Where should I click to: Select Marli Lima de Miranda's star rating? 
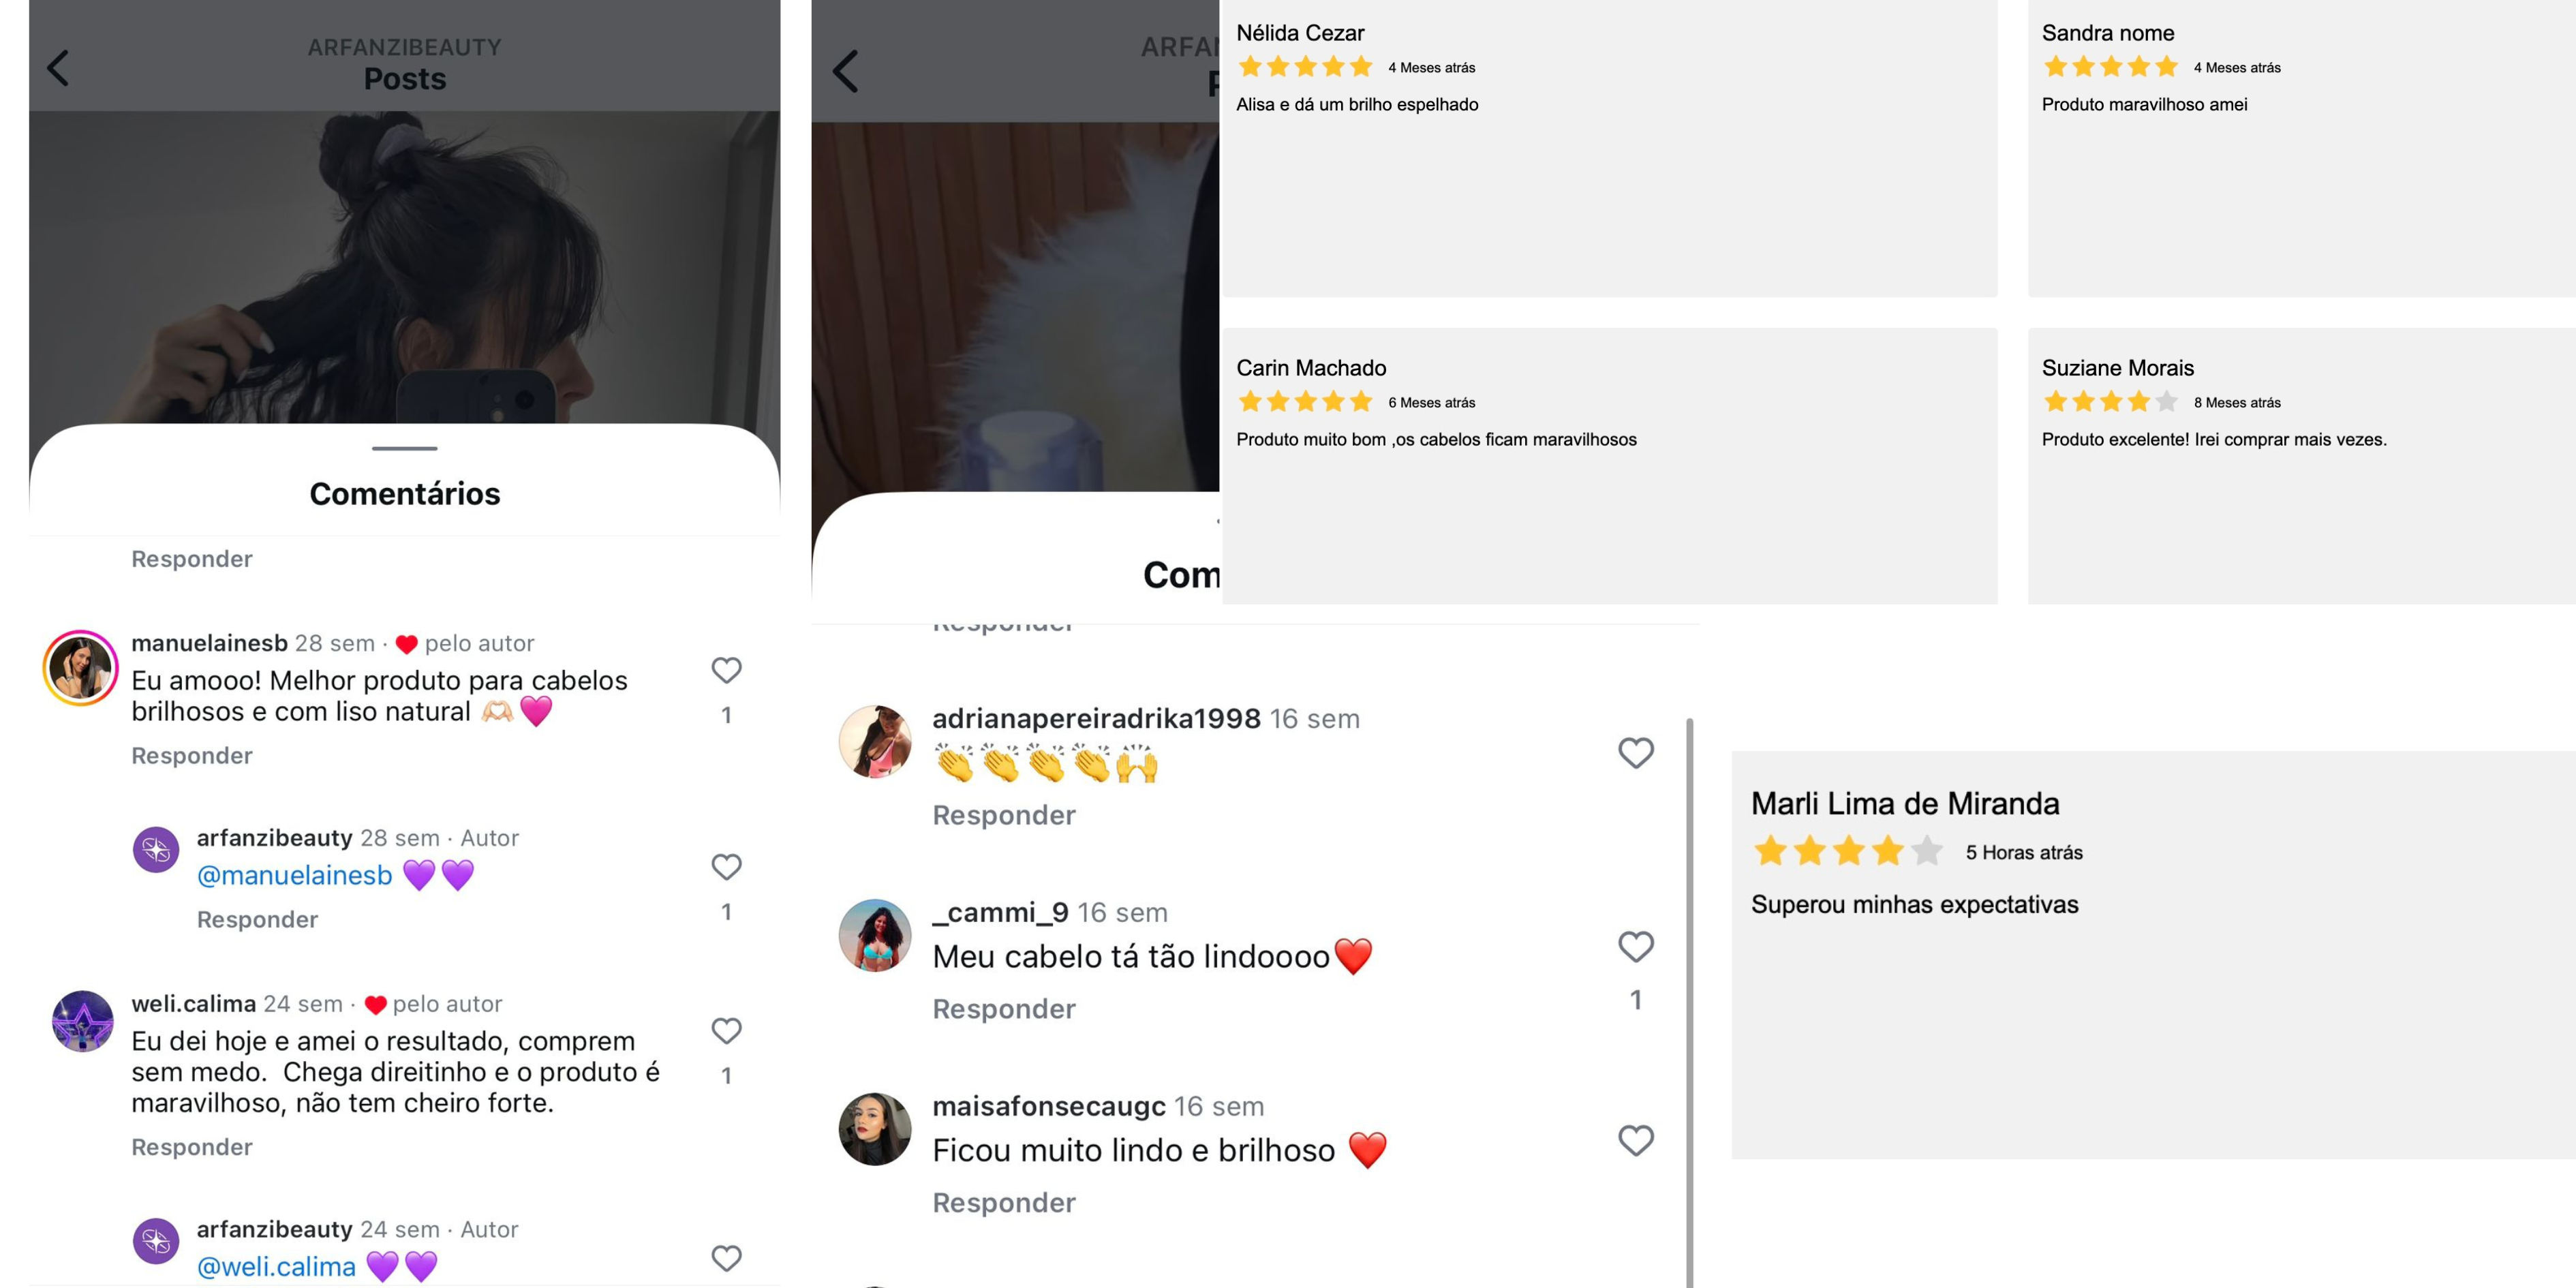(1847, 851)
